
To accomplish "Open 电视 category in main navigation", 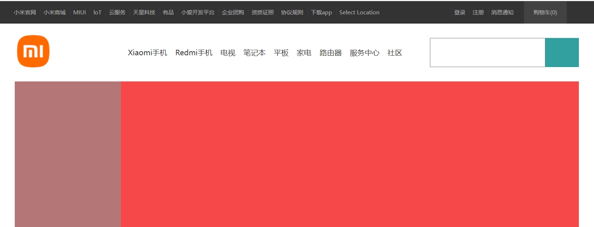I will click(x=228, y=53).
